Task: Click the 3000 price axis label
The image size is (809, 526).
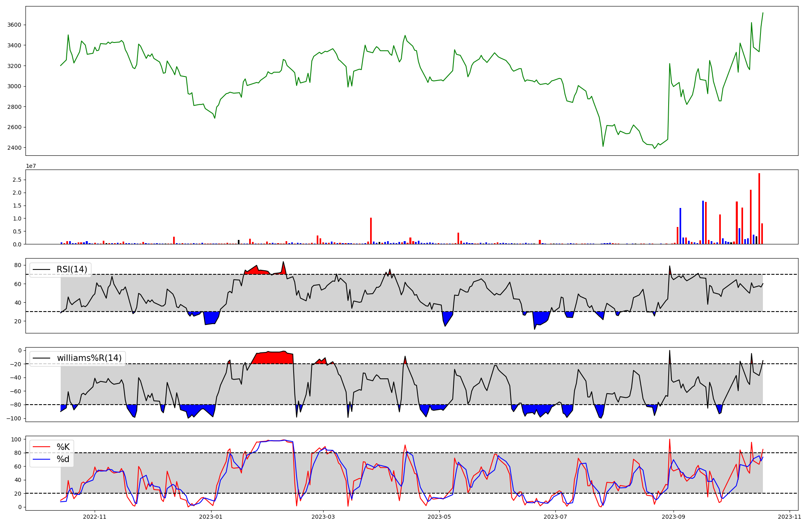Action: [14, 86]
